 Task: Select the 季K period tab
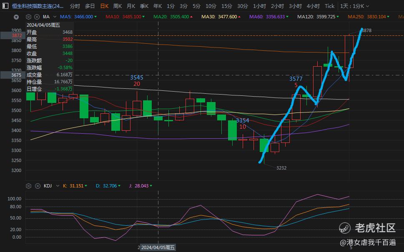point(144,6)
